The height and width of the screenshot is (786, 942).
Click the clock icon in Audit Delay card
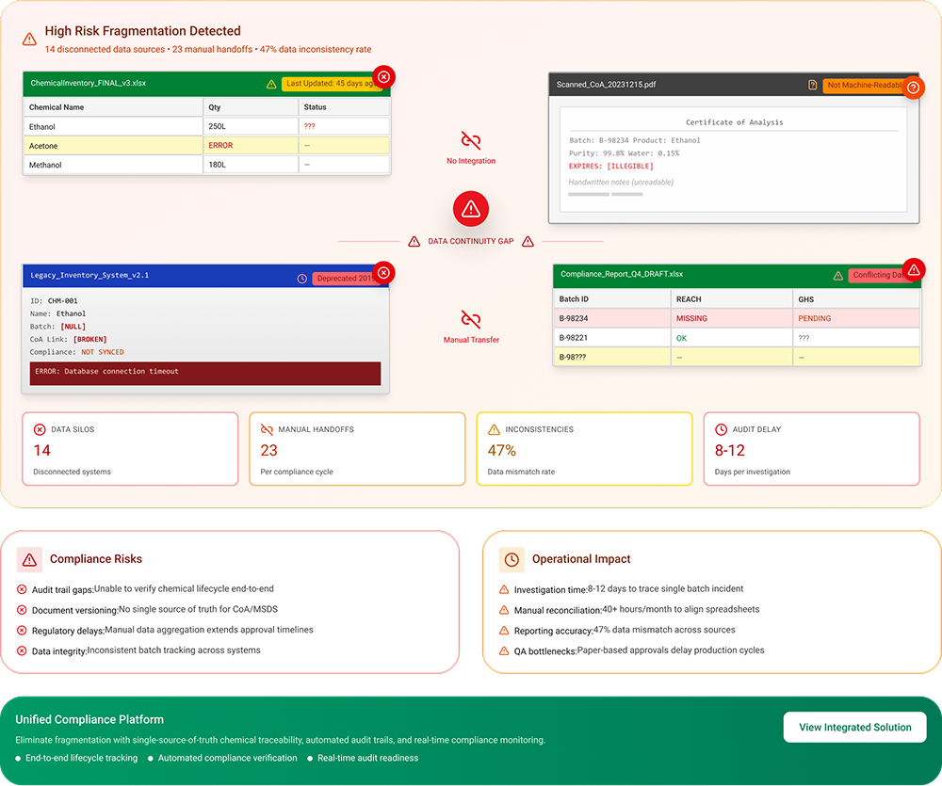(x=722, y=429)
